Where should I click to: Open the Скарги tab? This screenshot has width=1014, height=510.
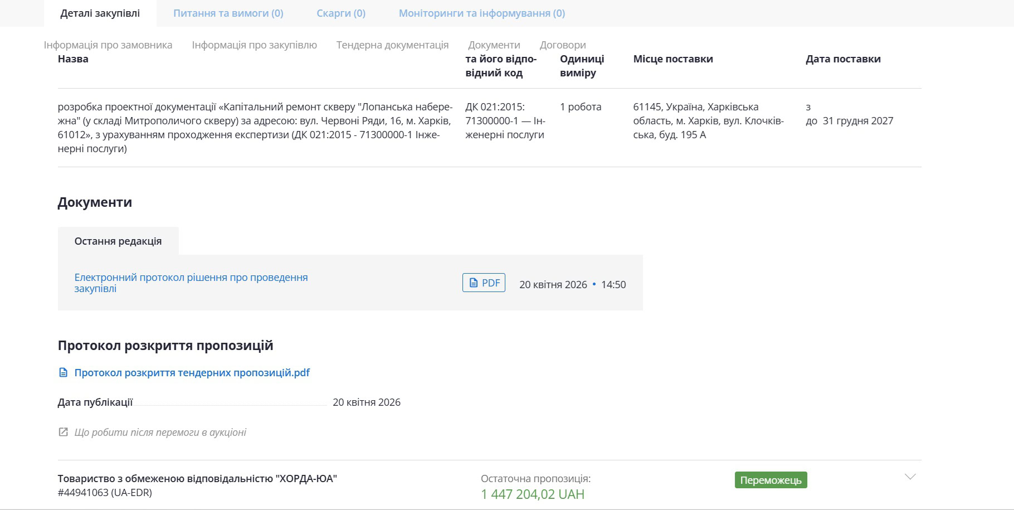click(341, 13)
